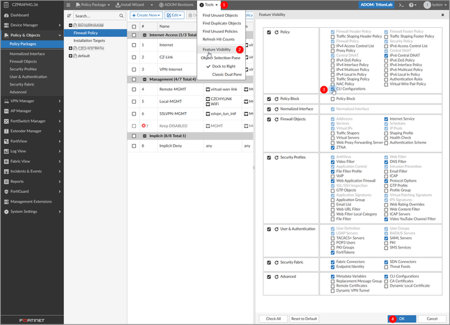450x325 pixels.
Task: Open the CLI console icon in top bar
Action: pos(401,5)
